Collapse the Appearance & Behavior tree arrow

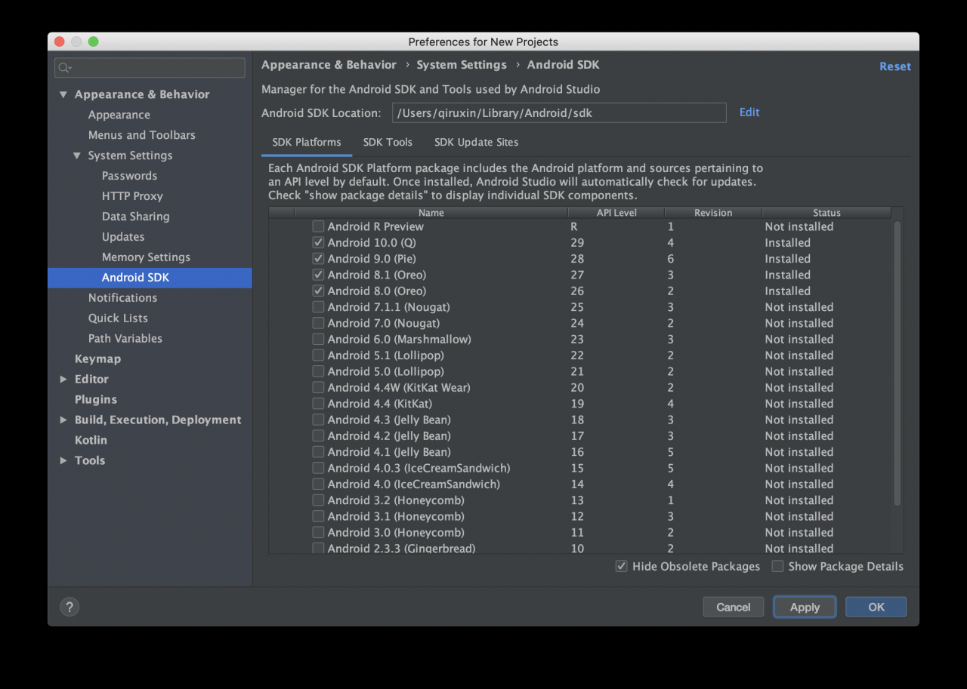pyautogui.click(x=63, y=94)
